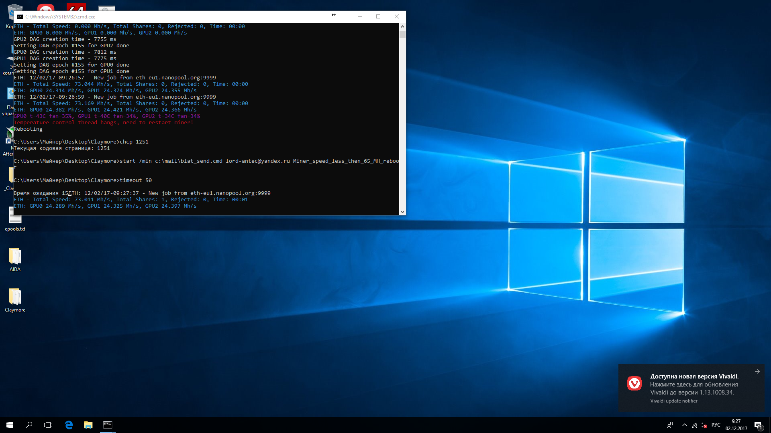Click the 'GPU0 24.382 Mh/s' line
Image resolution: width=771 pixels, height=433 pixels.
(x=105, y=110)
